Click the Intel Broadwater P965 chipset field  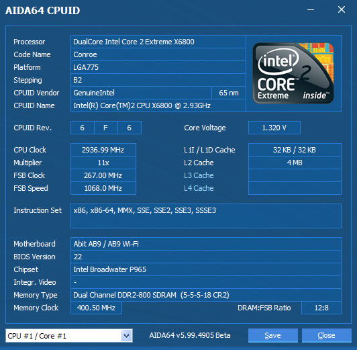206,269
